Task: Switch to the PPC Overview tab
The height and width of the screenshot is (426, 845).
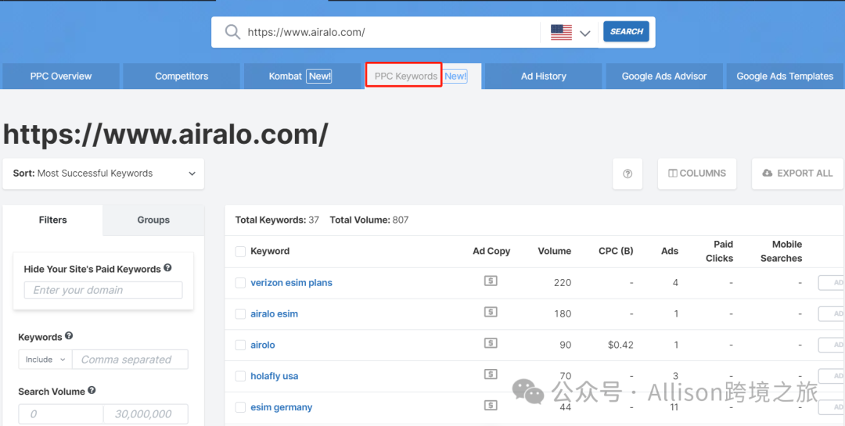Action: 61,76
